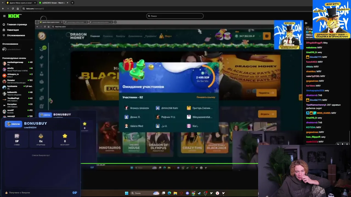Click chat username Vovkapopka333
This screenshot has width=351, height=197.
tap(315, 91)
